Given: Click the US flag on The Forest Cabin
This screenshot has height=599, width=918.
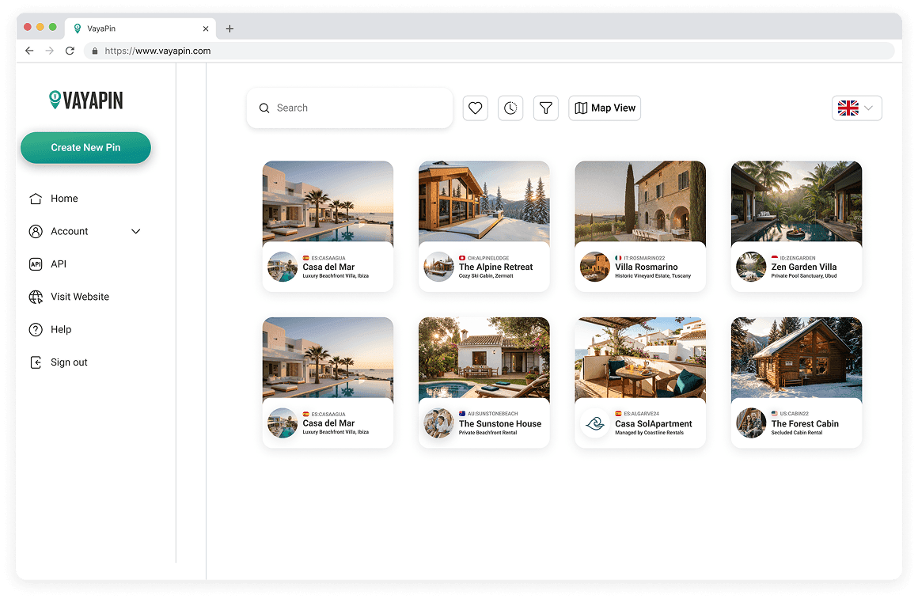Looking at the screenshot, I should pos(774,413).
